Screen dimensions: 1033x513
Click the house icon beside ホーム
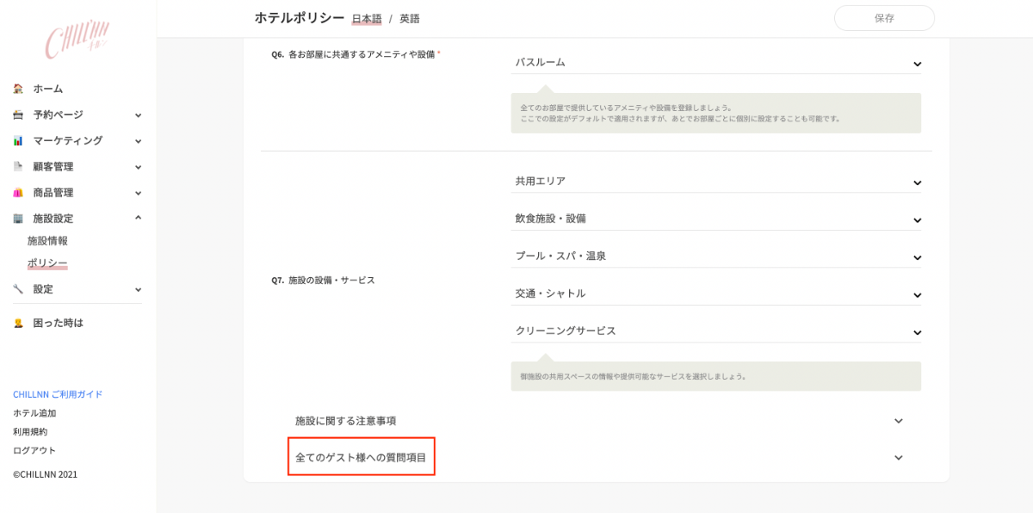18,89
